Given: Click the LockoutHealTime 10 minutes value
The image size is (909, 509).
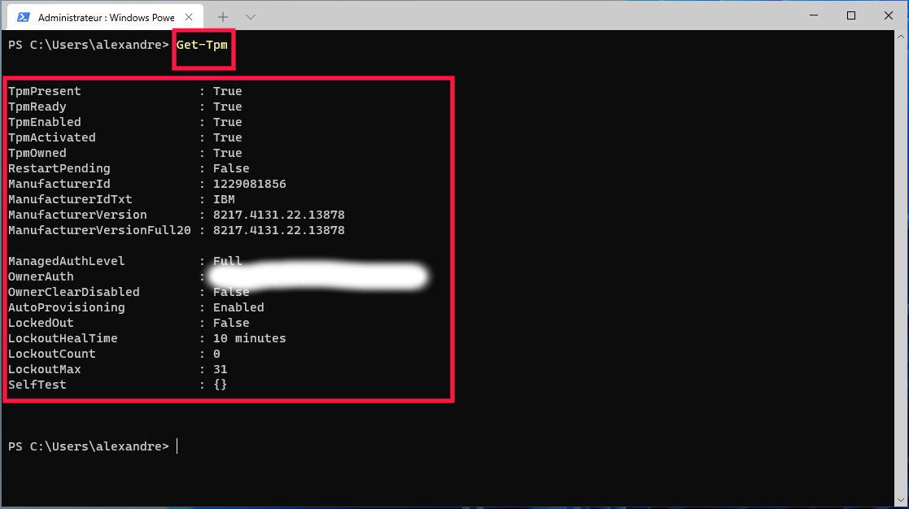Looking at the screenshot, I should click(x=249, y=338).
